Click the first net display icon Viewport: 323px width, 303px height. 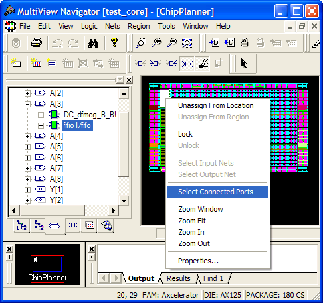pos(140,64)
